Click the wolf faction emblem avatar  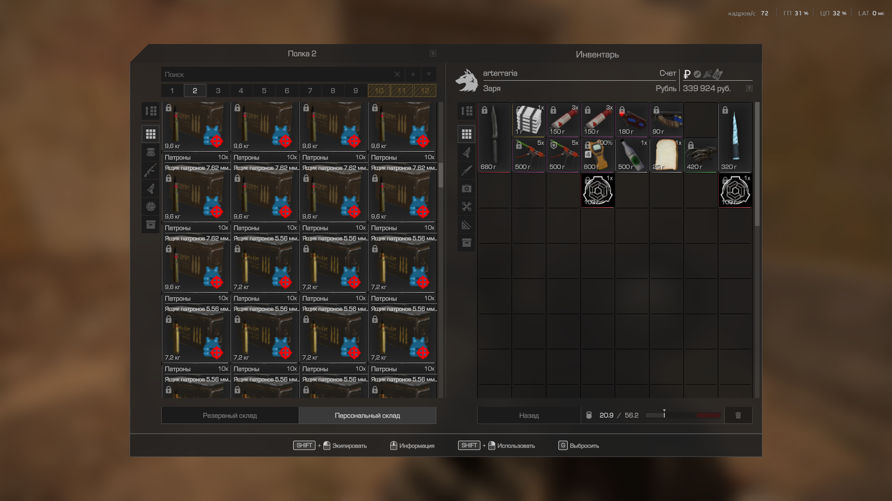(467, 81)
